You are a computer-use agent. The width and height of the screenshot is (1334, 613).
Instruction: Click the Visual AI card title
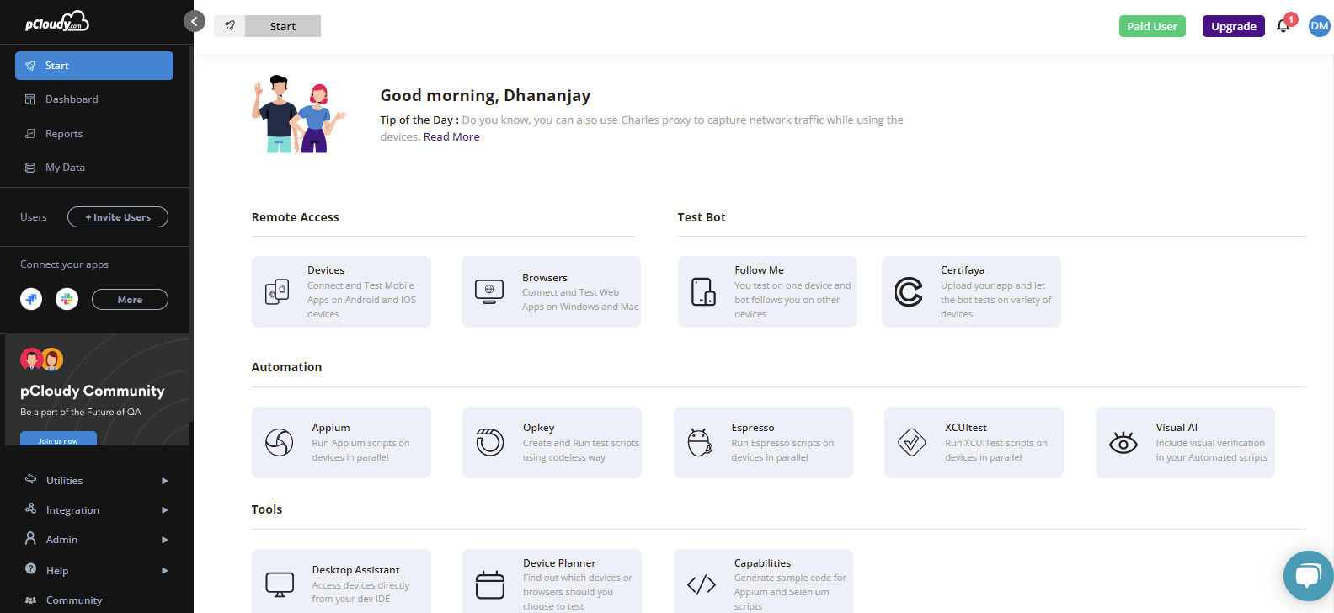(x=1177, y=428)
